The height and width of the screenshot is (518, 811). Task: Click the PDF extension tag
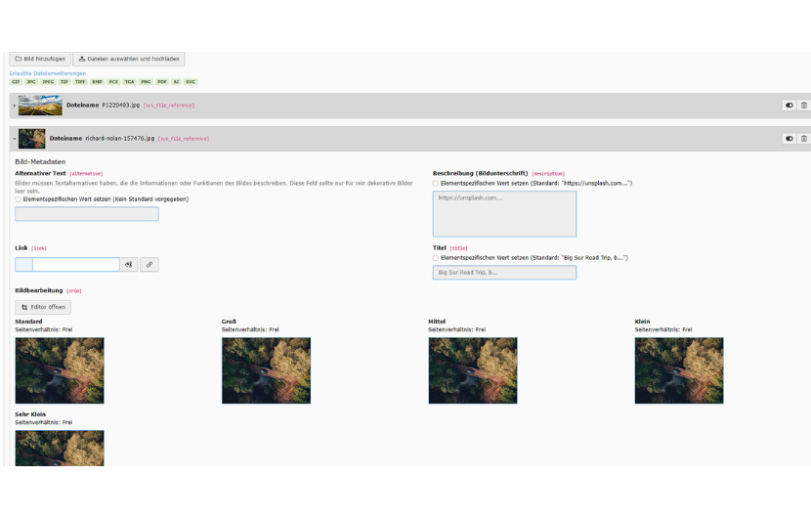point(162,82)
